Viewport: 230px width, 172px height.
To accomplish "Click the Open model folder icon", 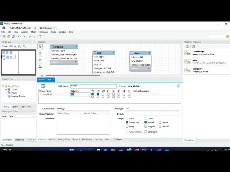I will (x=9, y=37).
